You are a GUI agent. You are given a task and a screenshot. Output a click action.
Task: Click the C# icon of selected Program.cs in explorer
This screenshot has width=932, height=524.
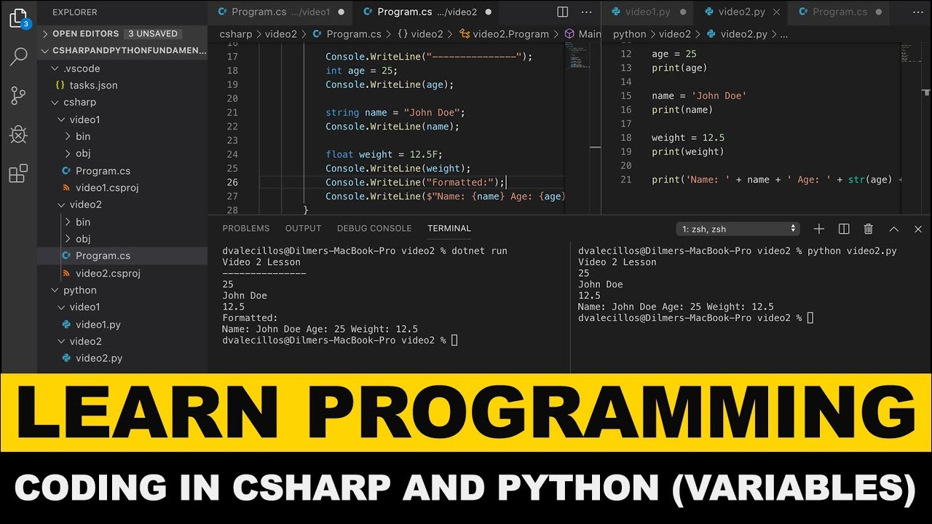[66, 256]
